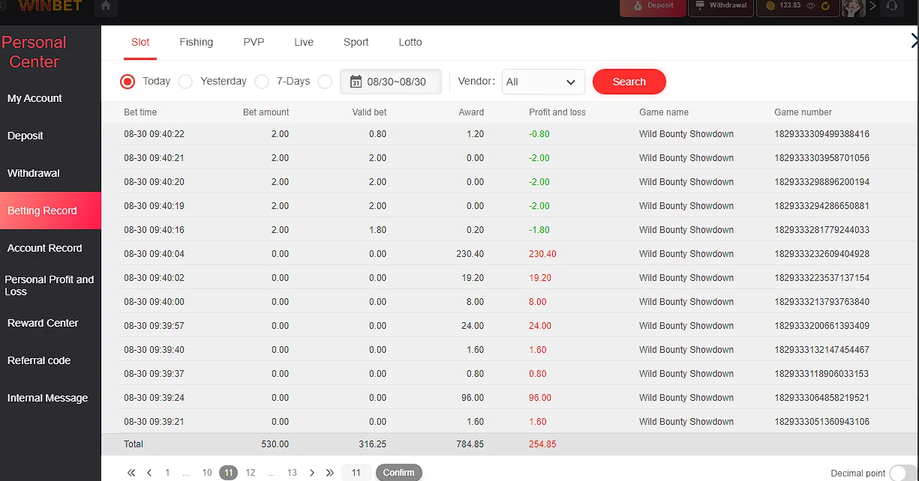The width and height of the screenshot is (919, 481).
Task: Click bet time 08-30 09:40:22
Action: click(x=154, y=134)
